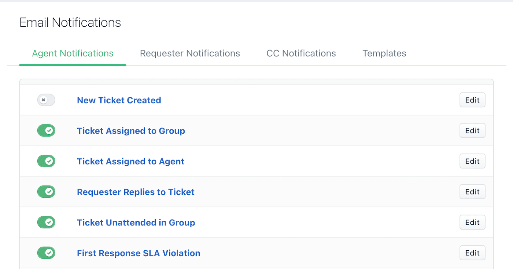Open the New Ticket Created notification details
The image size is (513, 269).
[119, 100]
